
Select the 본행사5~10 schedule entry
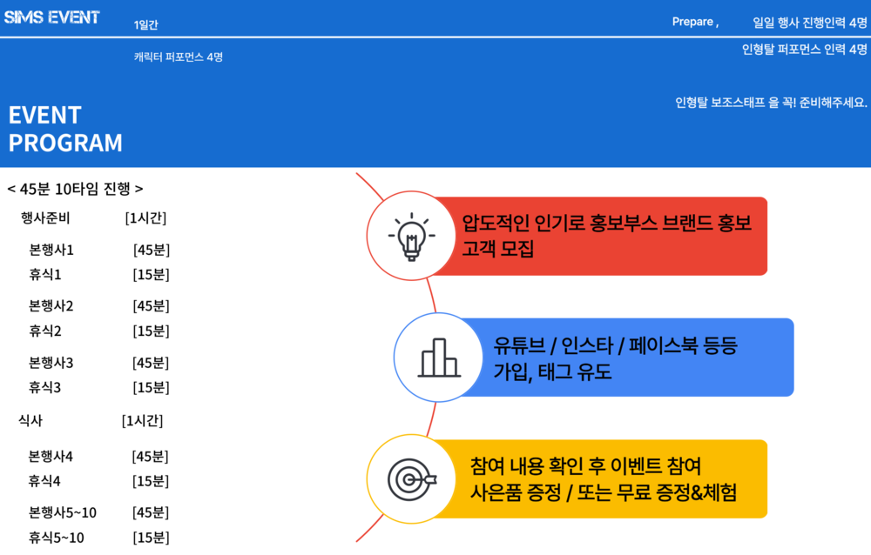pos(63,512)
